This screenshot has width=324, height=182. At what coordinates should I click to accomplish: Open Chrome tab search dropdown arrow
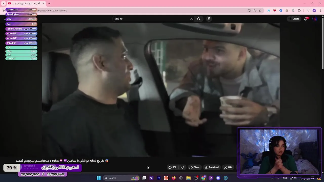click(x=3, y=3)
